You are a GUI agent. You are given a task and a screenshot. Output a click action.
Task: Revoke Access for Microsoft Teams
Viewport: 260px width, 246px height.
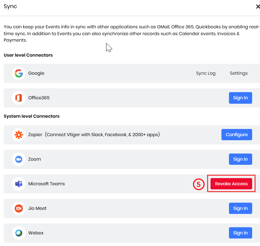231,184
